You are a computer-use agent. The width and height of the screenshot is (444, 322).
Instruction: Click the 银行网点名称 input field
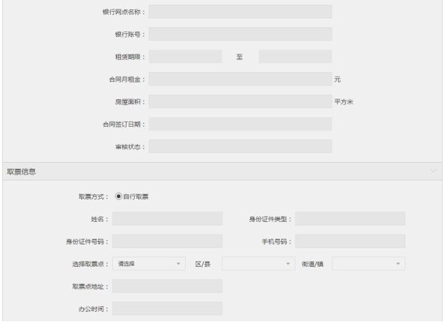[241, 12]
